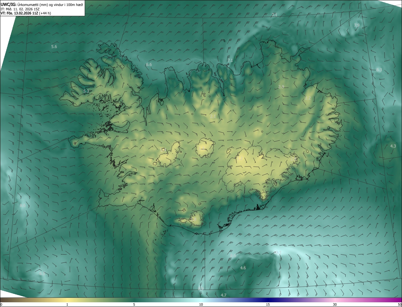Click the 5.6 value label on the map
This screenshot has height=307, width=402.
54,46
